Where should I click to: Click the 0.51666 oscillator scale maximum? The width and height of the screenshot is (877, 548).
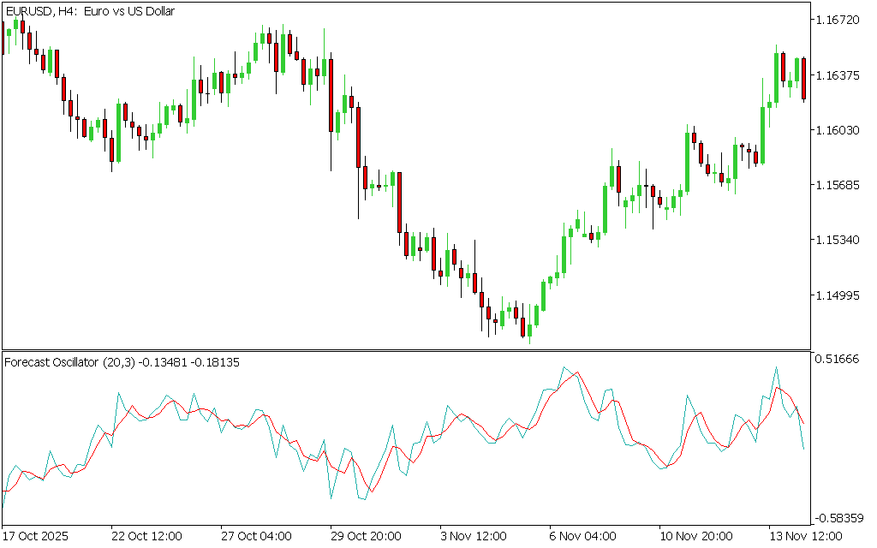[x=841, y=360]
